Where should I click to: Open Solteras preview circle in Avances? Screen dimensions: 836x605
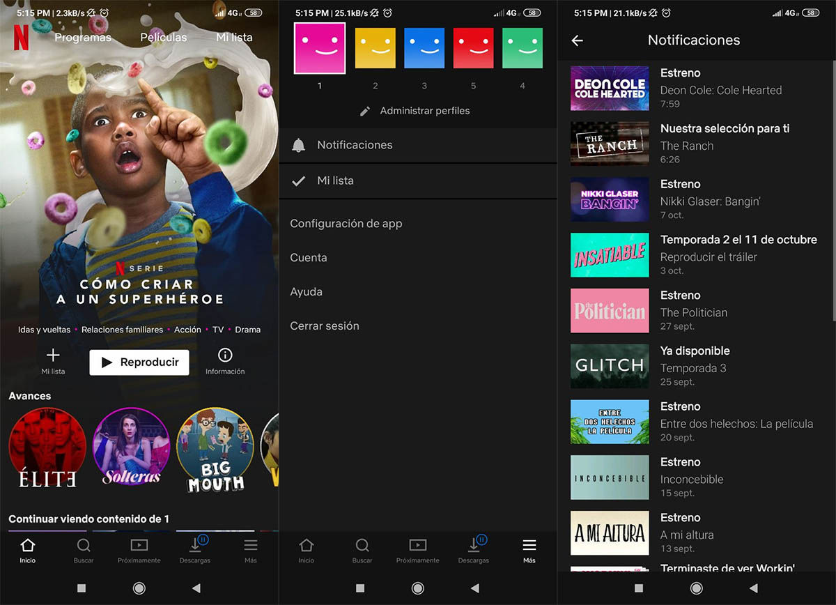pos(132,447)
